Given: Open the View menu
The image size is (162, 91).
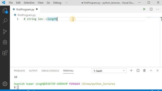Looking at the screenshot, I should pos(40,3).
